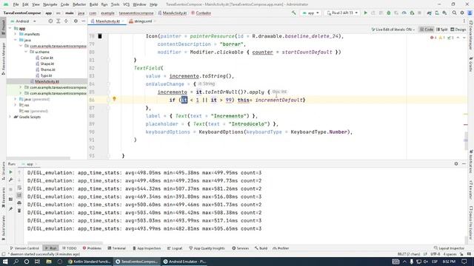Open Project panel options gear
This screenshot has width=474, height=266.
point(76,21)
